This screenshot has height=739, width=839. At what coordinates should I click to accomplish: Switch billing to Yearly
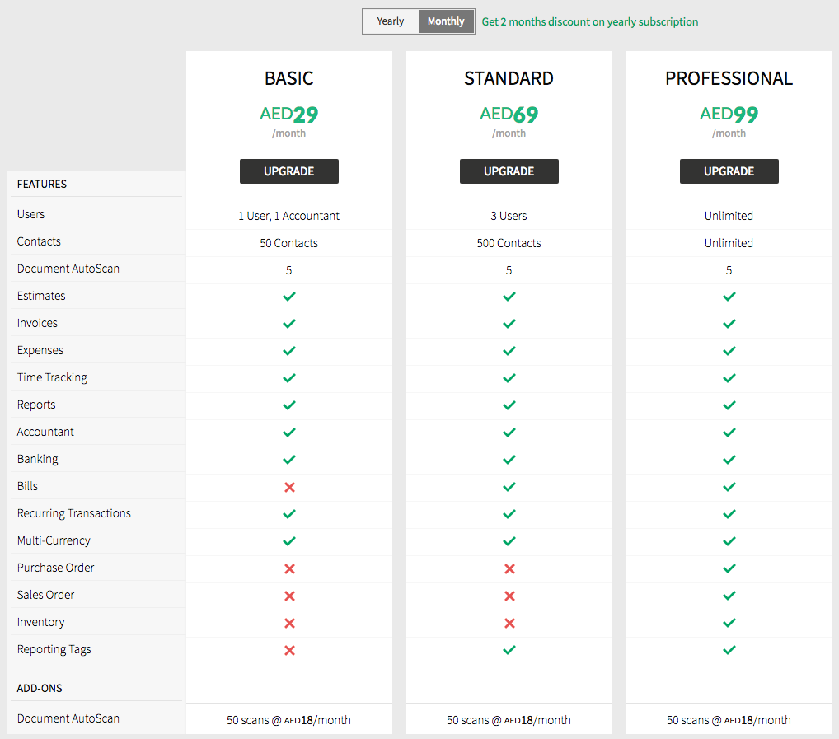[x=391, y=21]
